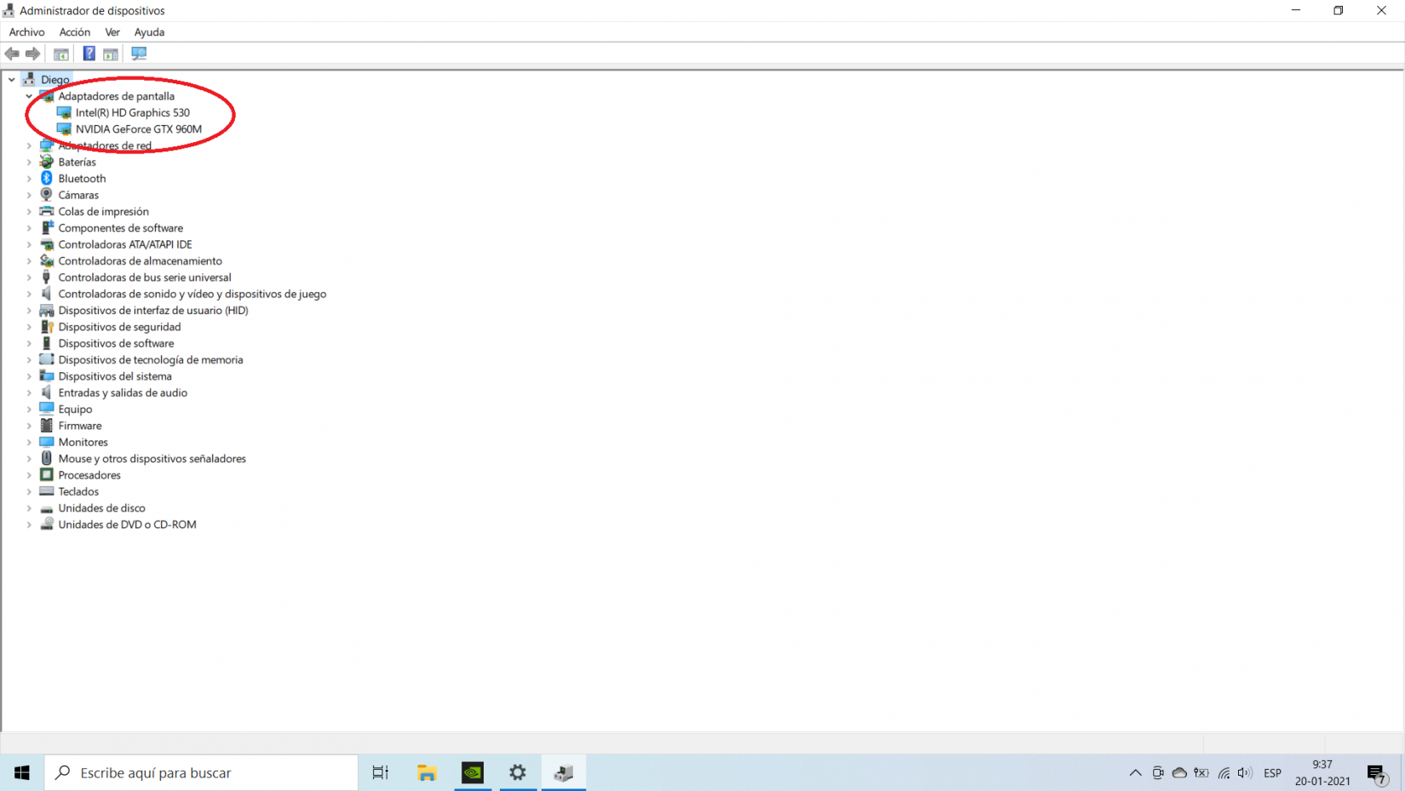Expand Entradas y salidas de audio
The height and width of the screenshot is (791, 1405).
29,393
